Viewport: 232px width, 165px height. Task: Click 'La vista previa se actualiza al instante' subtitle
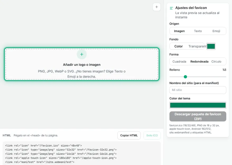(197, 15)
